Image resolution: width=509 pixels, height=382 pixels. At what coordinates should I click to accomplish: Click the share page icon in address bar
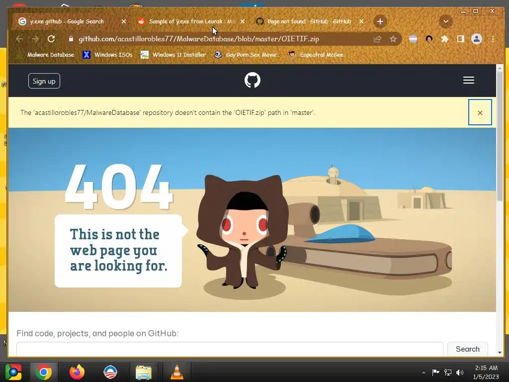pos(377,39)
